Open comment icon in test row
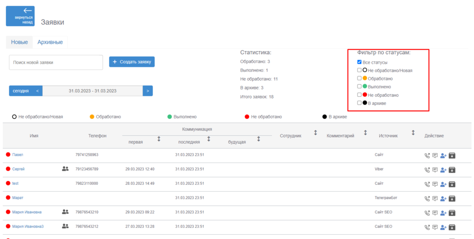Viewport: 474px width, 239px height. click(x=435, y=184)
